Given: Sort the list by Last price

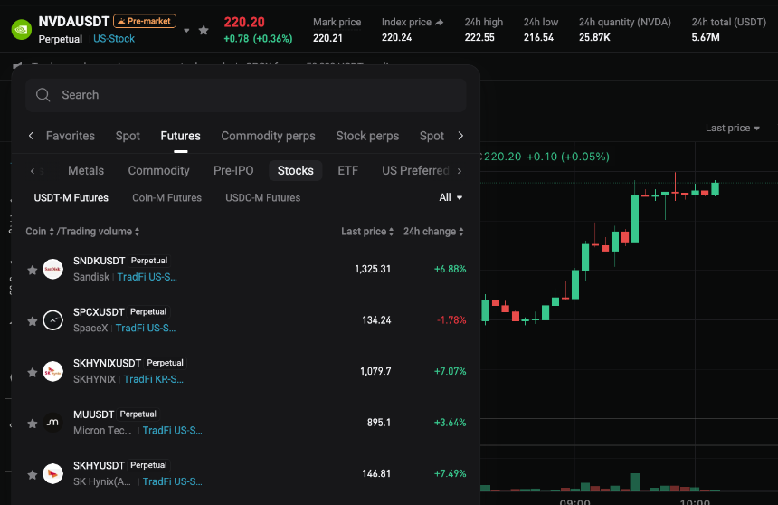Looking at the screenshot, I should (367, 232).
